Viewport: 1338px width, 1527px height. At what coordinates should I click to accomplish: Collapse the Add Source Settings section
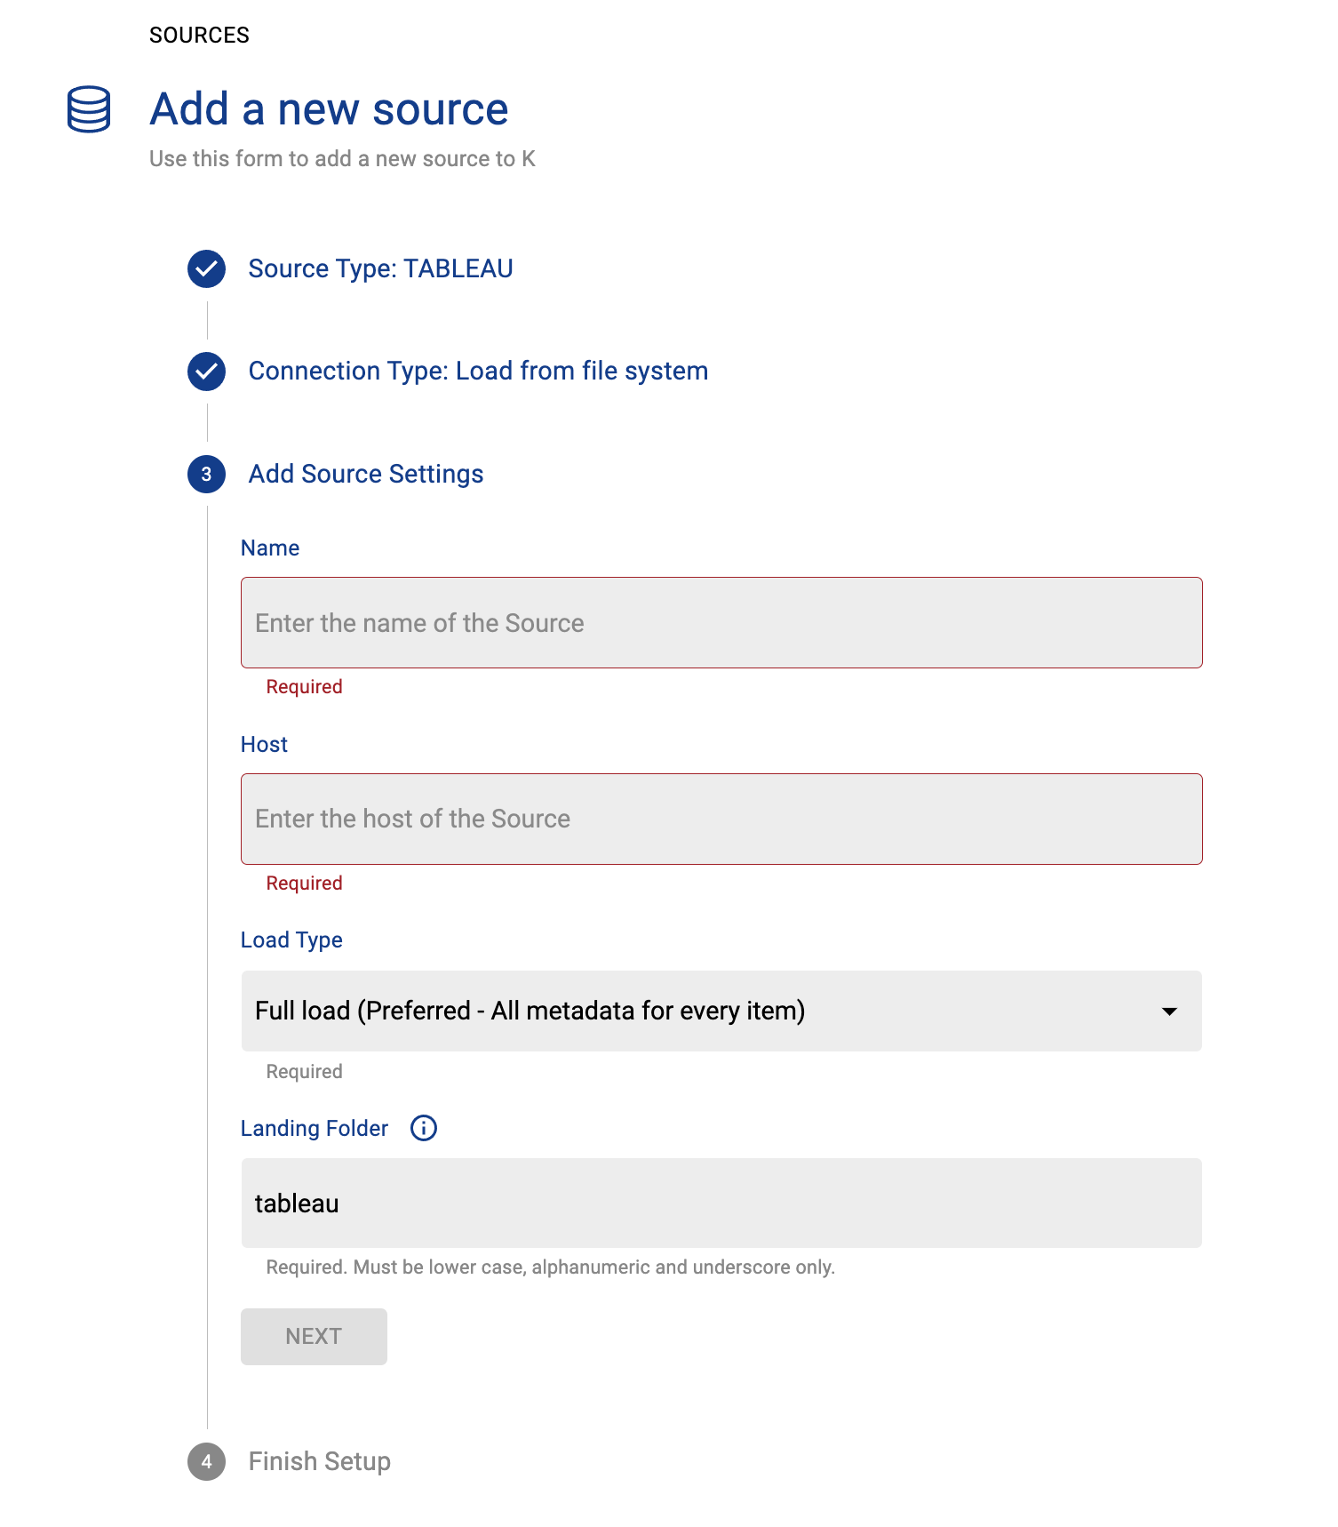click(365, 474)
